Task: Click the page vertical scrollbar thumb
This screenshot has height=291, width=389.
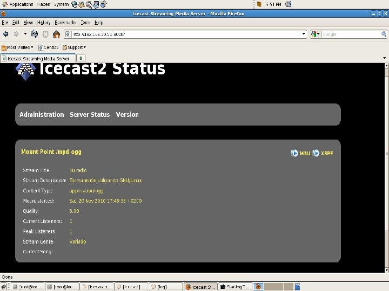Action: click(x=386, y=154)
